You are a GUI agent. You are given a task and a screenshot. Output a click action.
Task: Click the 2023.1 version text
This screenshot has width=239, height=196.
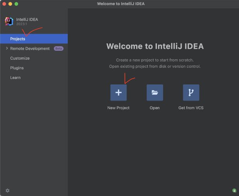click(22, 24)
